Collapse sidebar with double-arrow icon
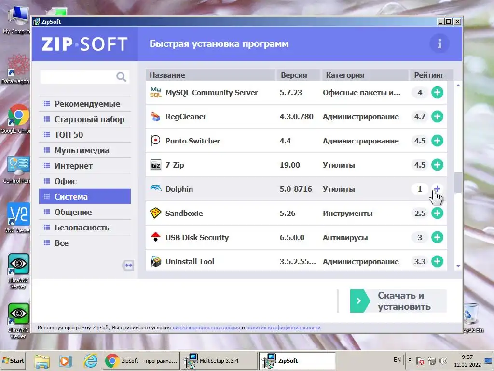This screenshot has width=494, height=371. 128,265
